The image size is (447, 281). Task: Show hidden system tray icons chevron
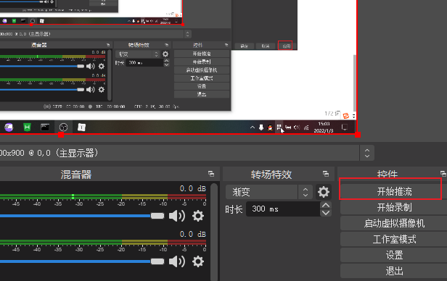(x=253, y=127)
